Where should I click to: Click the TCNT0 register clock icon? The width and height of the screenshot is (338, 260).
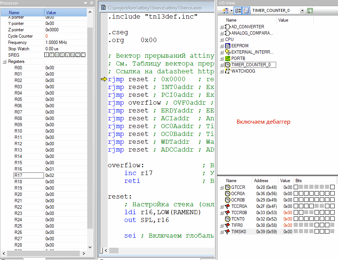point(227,219)
